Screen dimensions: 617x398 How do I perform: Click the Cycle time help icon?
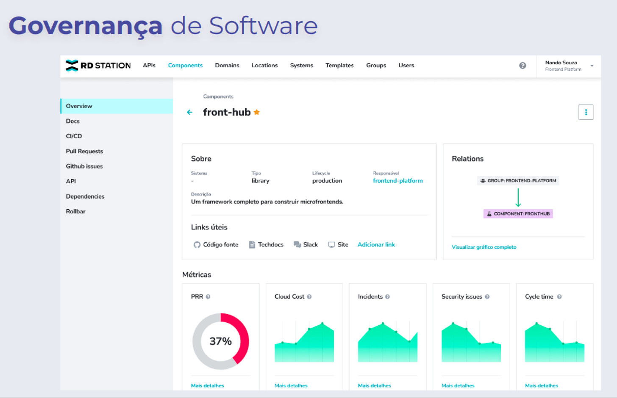point(559,297)
